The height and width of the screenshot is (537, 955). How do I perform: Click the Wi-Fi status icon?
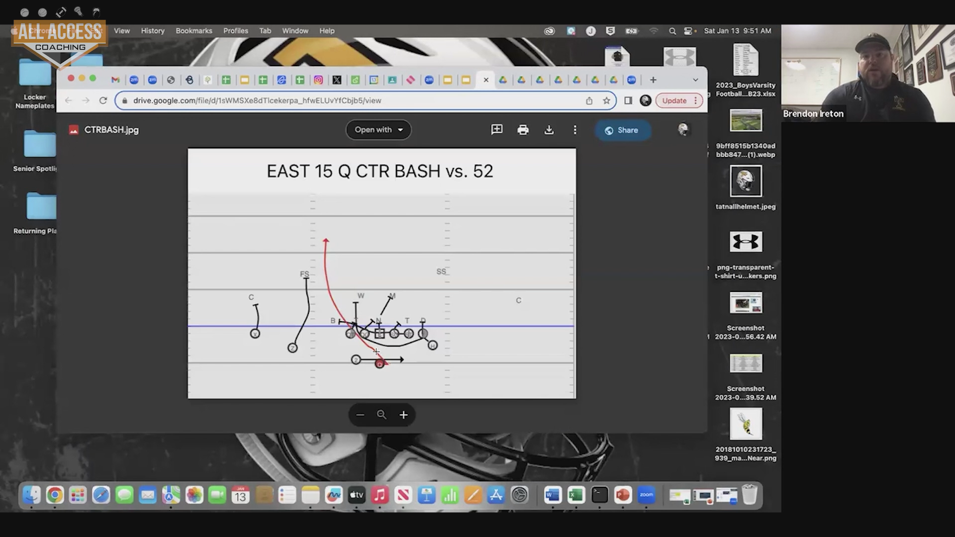click(654, 31)
